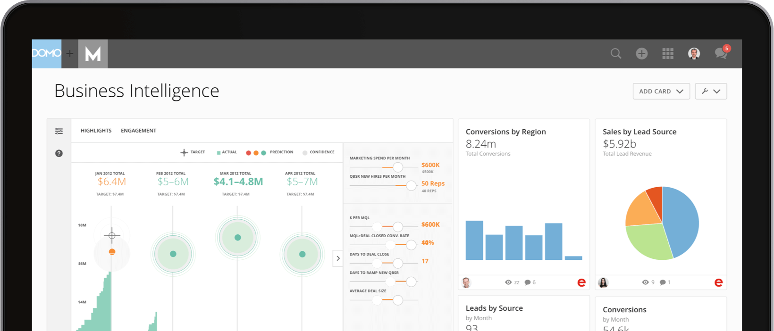This screenshot has width=774, height=331.
Task: Toggle the Confidence legend indicator
Action: (305, 153)
